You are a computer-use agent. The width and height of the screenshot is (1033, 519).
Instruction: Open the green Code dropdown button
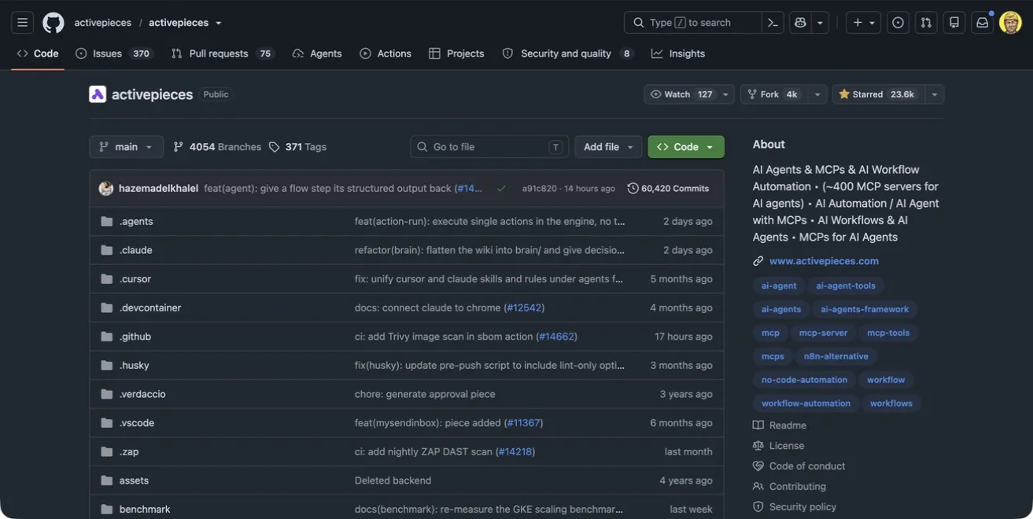point(686,147)
